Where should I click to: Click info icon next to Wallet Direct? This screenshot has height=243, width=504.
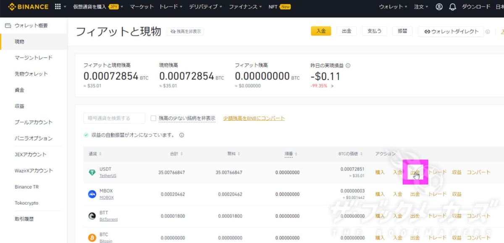[488, 31]
